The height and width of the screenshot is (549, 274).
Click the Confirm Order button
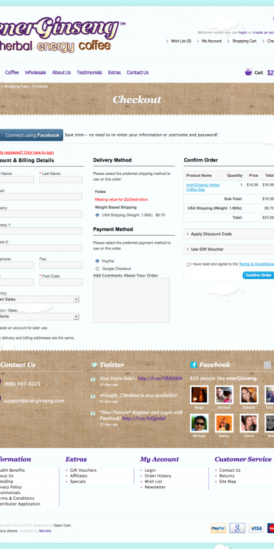tap(258, 275)
